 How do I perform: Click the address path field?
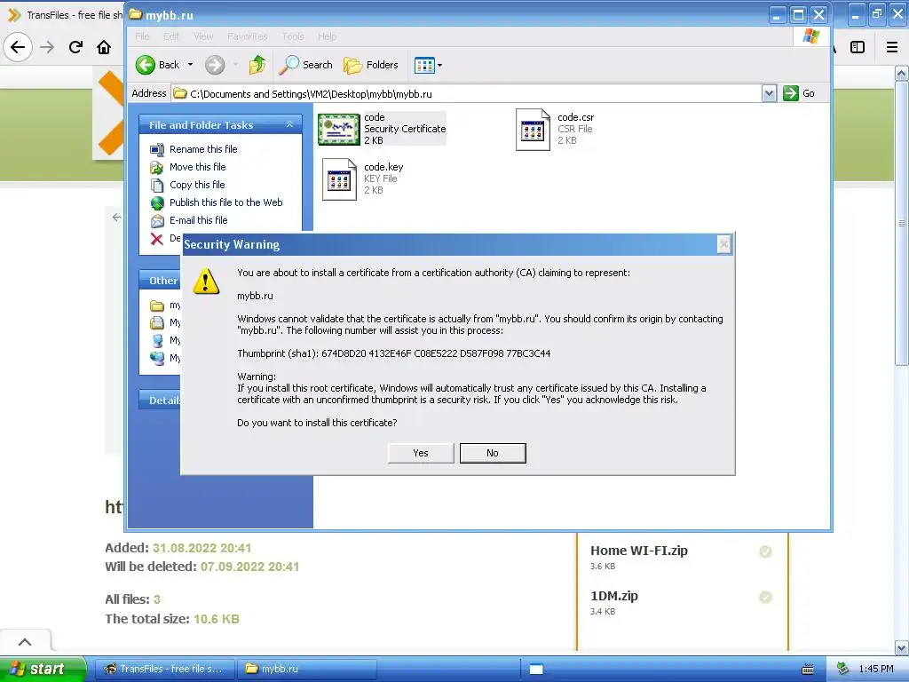click(x=467, y=93)
